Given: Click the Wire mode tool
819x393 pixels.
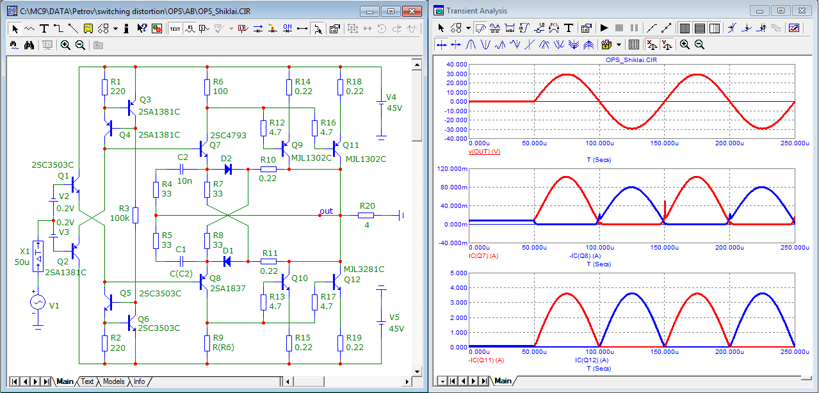Looking at the screenshot, I should click(x=58, y=28).
